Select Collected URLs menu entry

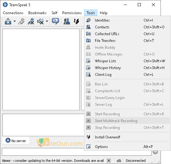[127, 34]
